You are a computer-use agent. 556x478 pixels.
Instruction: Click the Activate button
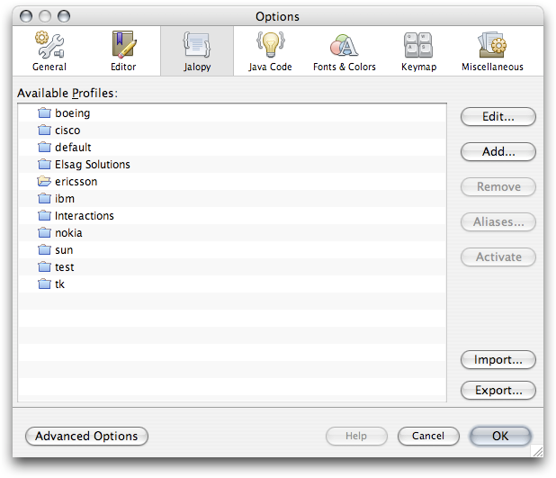click(498, 257)
